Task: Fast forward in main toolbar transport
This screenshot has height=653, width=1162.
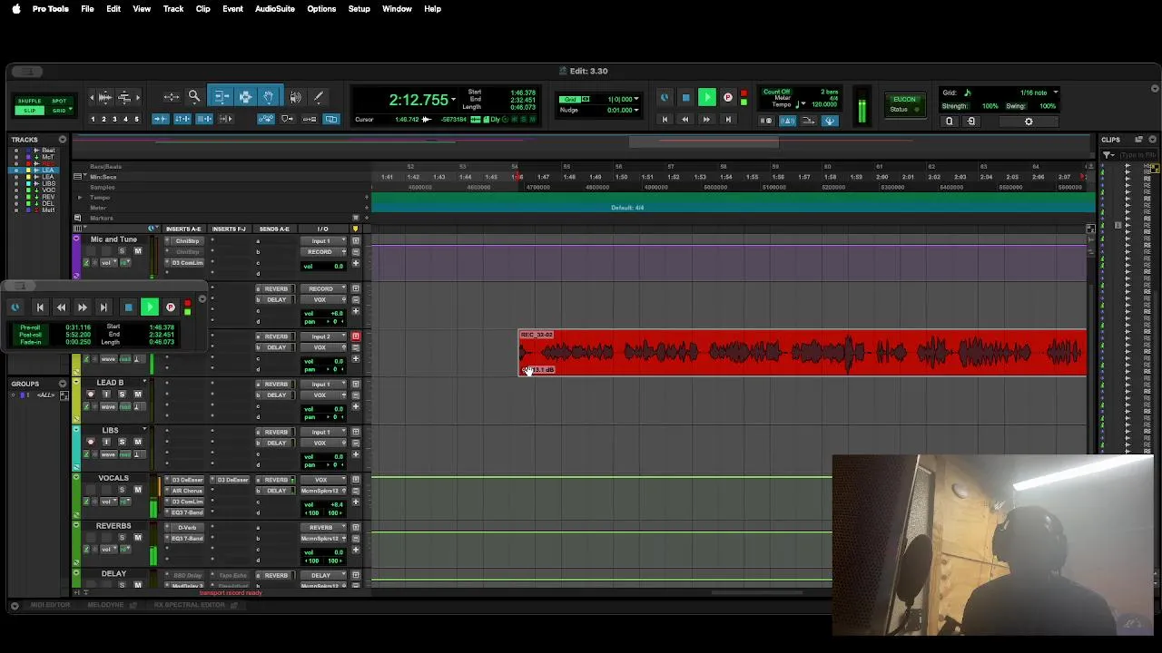Action: (x=706, y=120)
